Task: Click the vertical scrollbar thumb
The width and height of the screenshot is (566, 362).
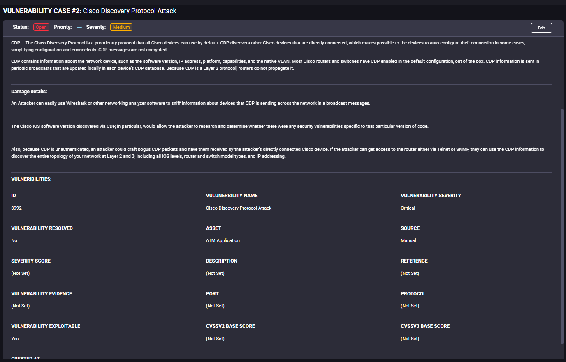Action: tap(562, 226)
